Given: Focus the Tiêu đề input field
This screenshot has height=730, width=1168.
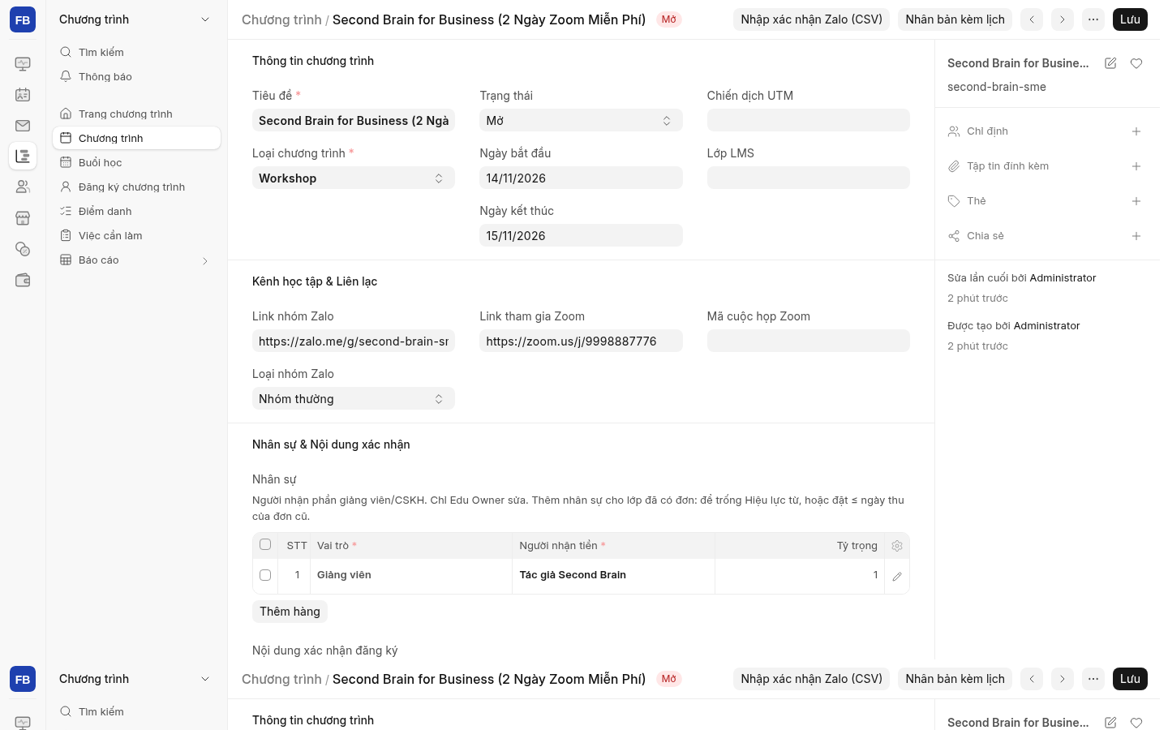Looking at the screenshot, I should (x=354, y=121).
